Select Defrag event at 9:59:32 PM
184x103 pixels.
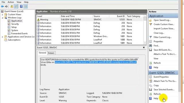[x=90, y=33]
